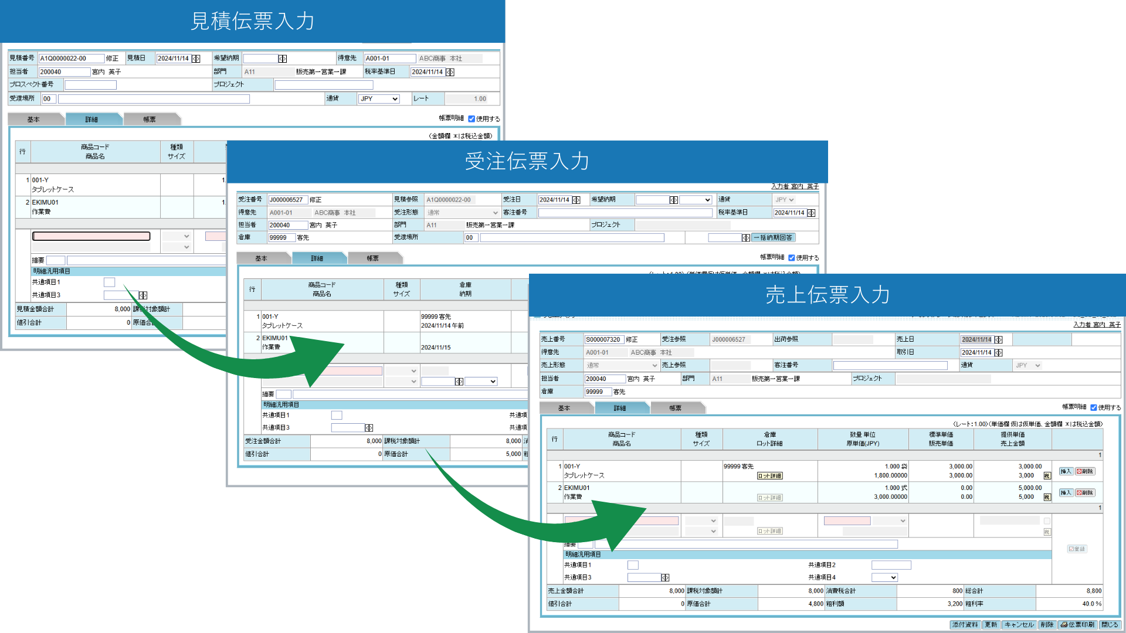The width and height of the screenshot is (1126, 633).
Task: Click 挿入 on 001-Y sales row
Action: (x=1066, y=471)
